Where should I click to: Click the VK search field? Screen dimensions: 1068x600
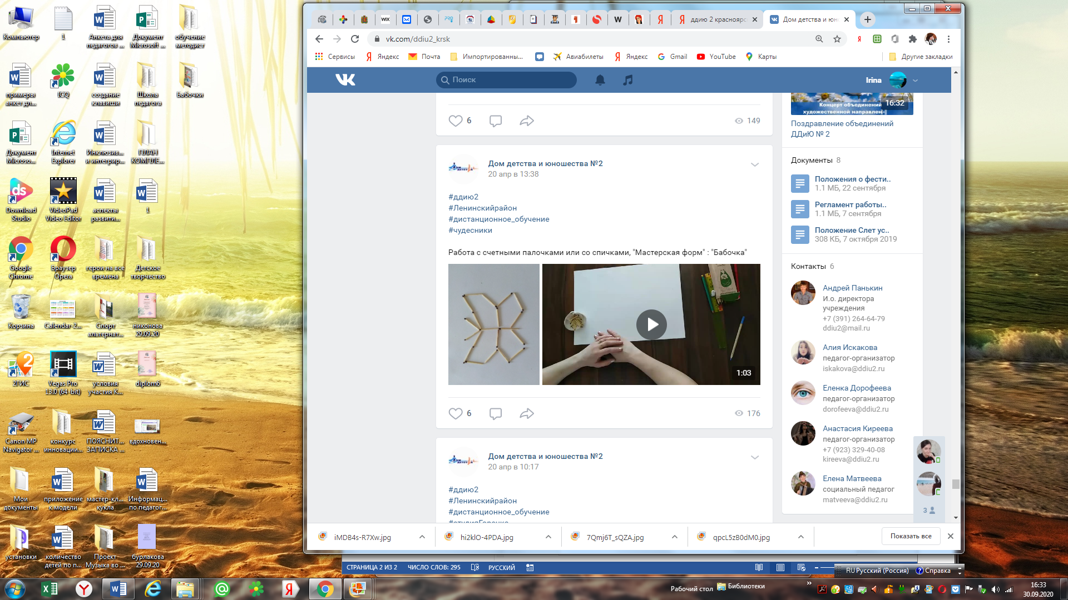pyautogui.click(x=506, y=80)
